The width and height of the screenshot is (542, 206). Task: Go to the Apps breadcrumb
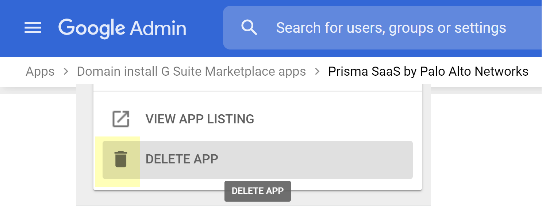(x=40, y=71)
